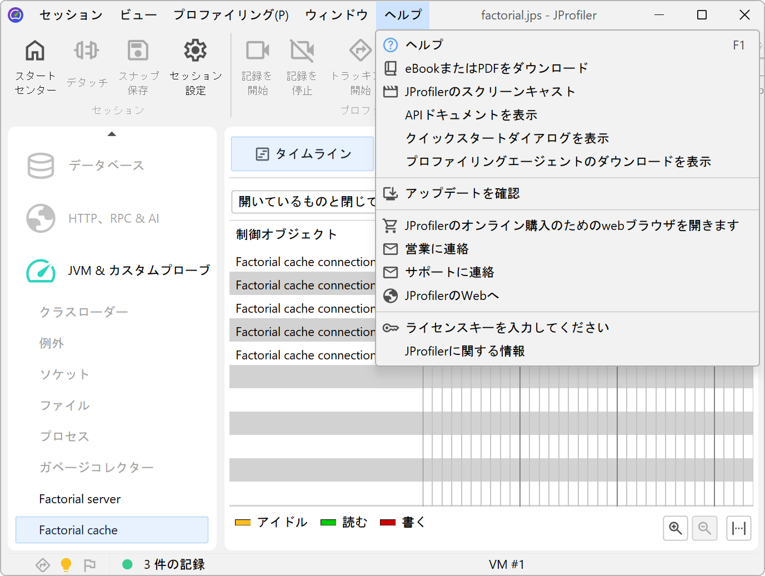
Task: Click the zoom out magnifier button
Action: (x=704, y=528)
